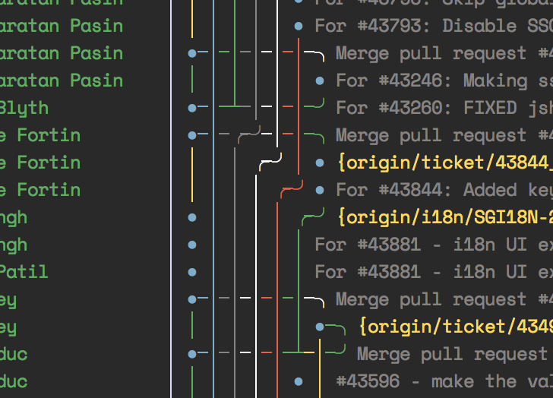Click author name 'Patil'
Viewport: 553px width, 398px height.
click(24, 272)
